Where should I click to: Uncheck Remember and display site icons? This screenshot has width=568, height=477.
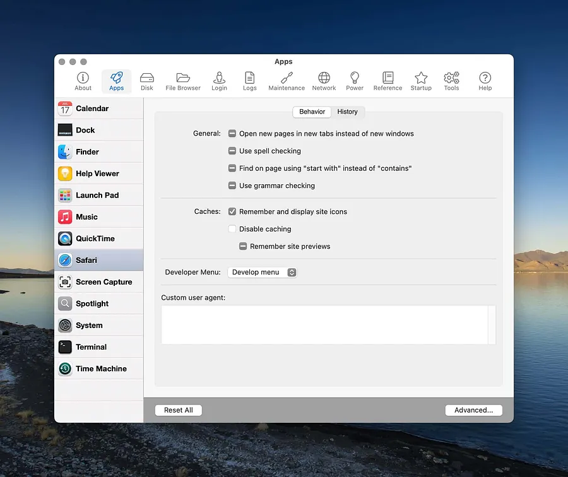(232, 212)
